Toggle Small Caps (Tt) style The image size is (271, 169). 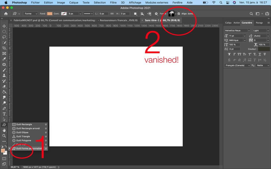pyautogui.click(x=244, y=54)
